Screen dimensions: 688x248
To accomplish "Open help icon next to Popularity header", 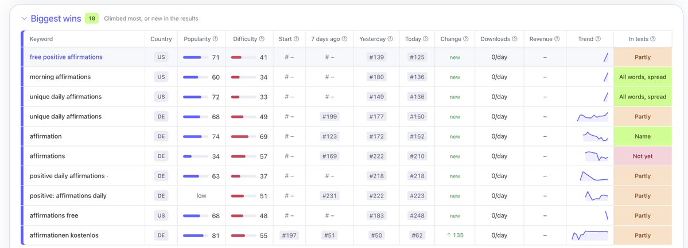I will click(215, 39).
